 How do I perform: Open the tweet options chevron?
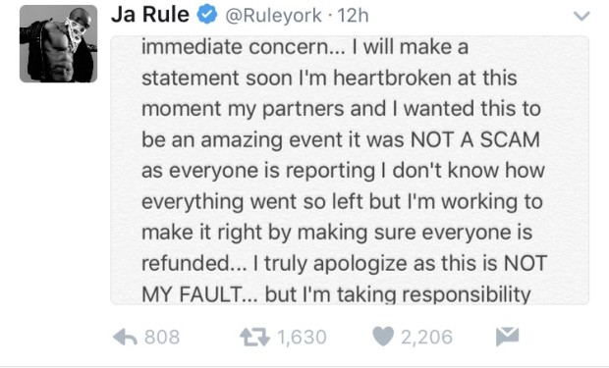click(581, 16)
